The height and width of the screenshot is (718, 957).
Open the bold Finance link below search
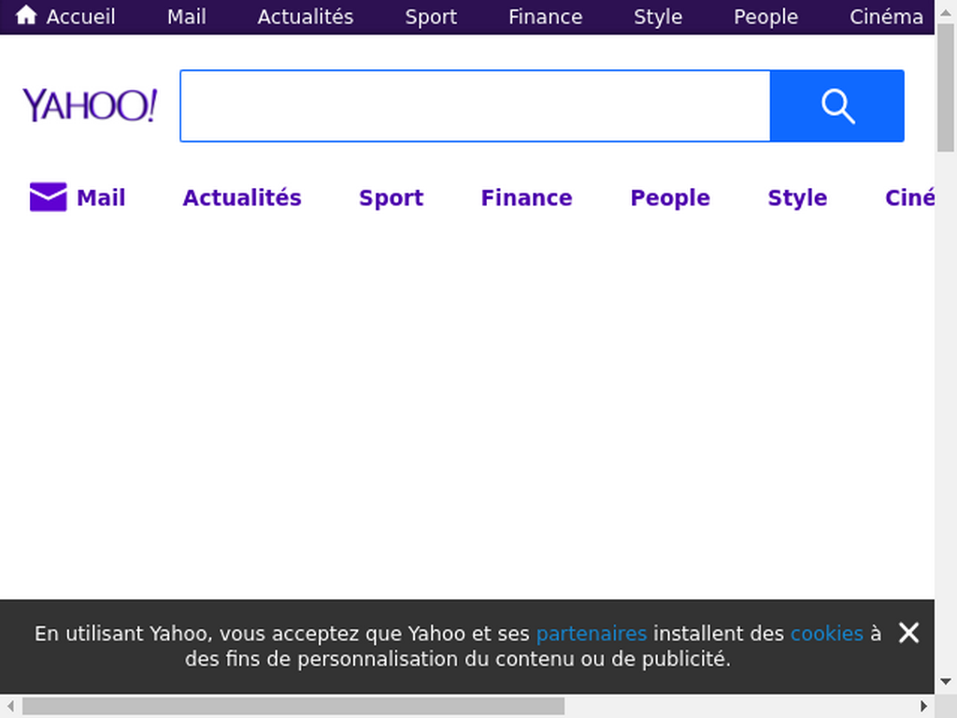click(x=527, y=198)
